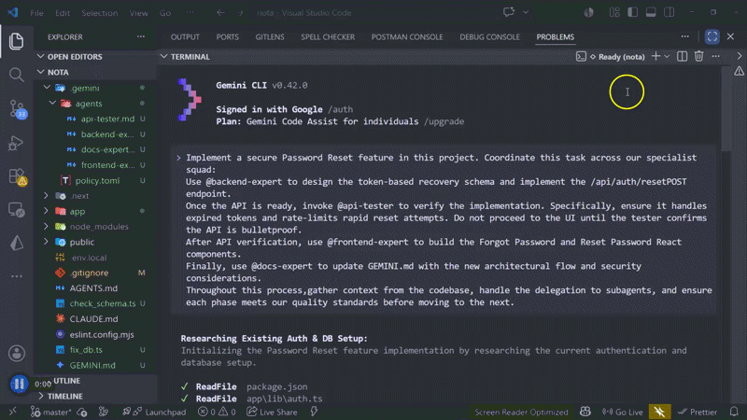Viewport: 747px width, 420px height.
Task: Click Screen Reader Optimized status item
Action: click(x=521, y=412)
